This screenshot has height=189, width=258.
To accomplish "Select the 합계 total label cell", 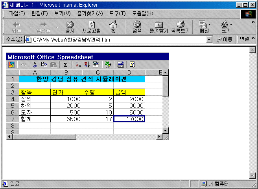I will [35, 119].
